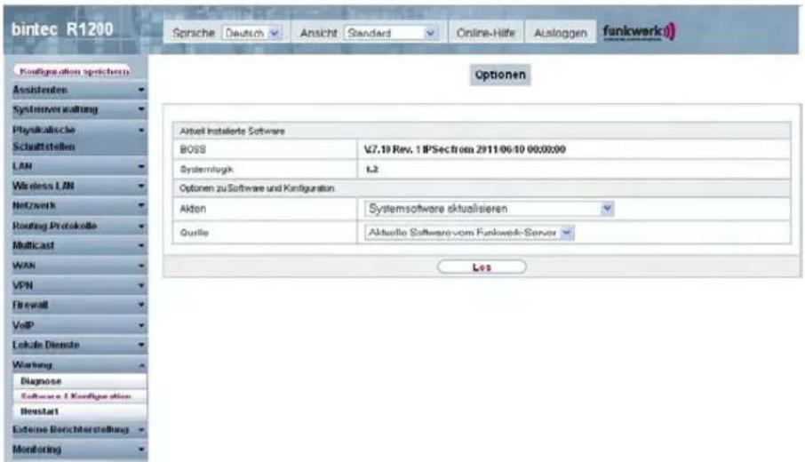Open Software & Konfiguration submenu item

point(80,396)
